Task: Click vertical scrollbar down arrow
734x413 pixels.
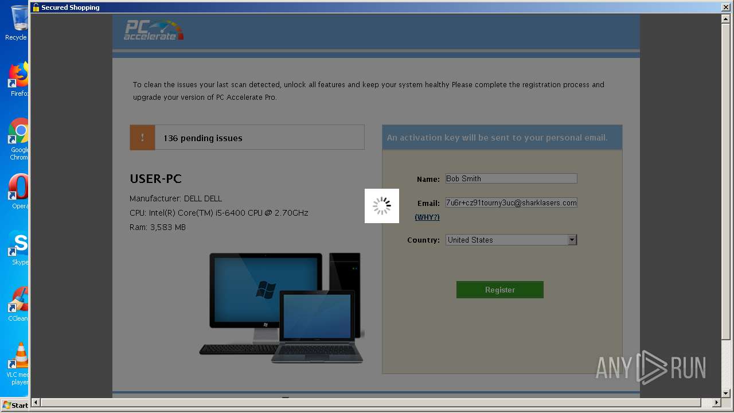Action: [x=725, y=393]
